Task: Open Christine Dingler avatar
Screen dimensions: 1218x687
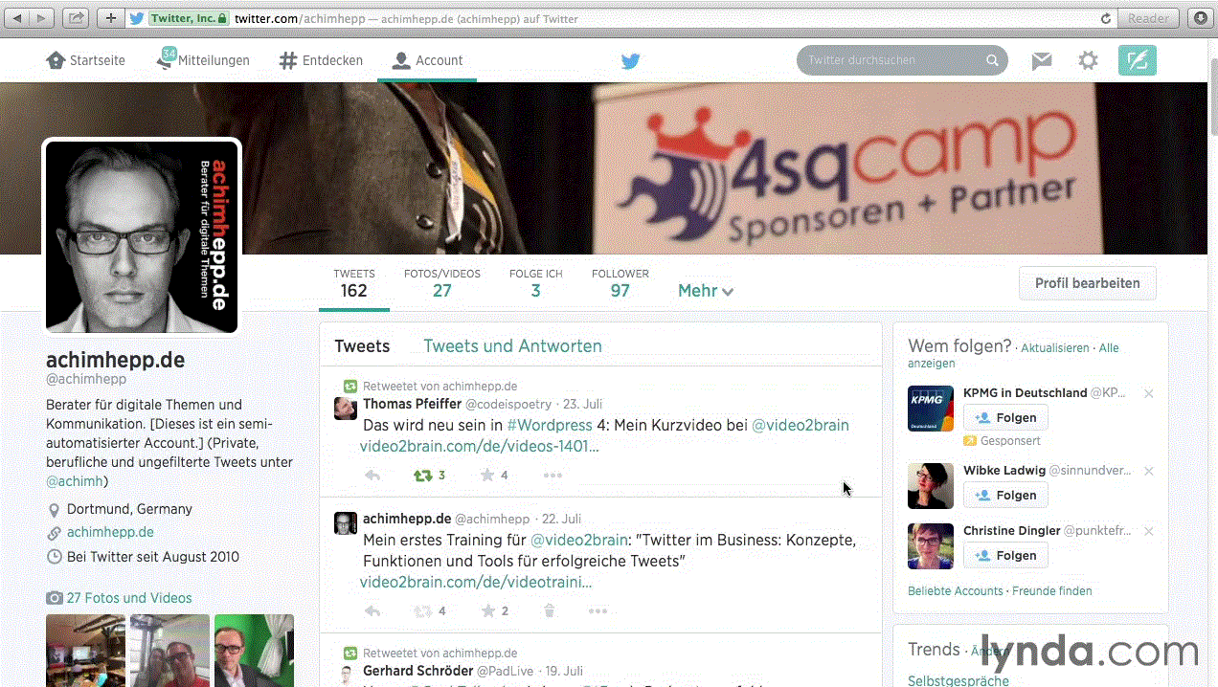Action: 931,546
